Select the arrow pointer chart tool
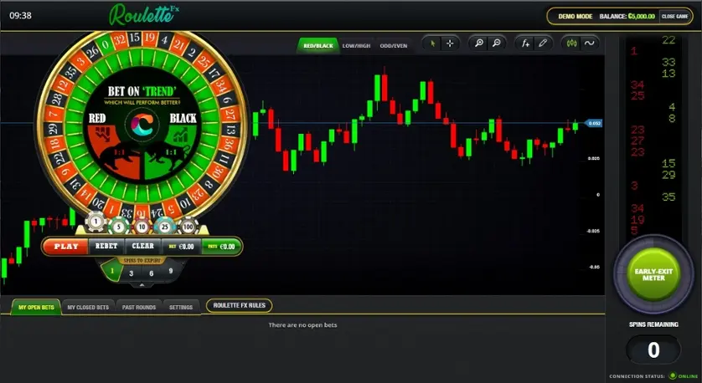The image size is (702, 383). 432,43
